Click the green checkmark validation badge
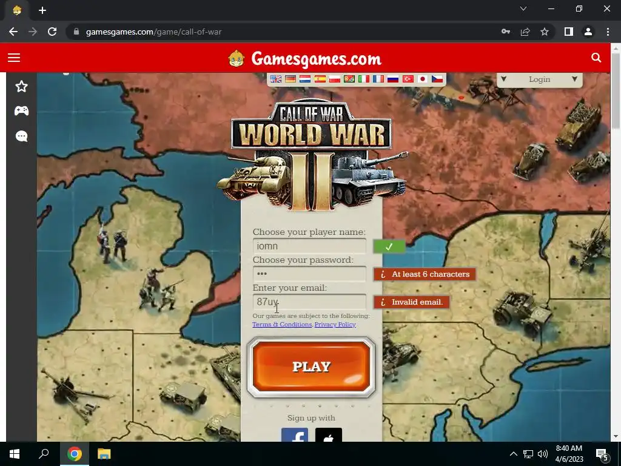Image resolution: width=621 pixels, height=466 pixels. 389,246
